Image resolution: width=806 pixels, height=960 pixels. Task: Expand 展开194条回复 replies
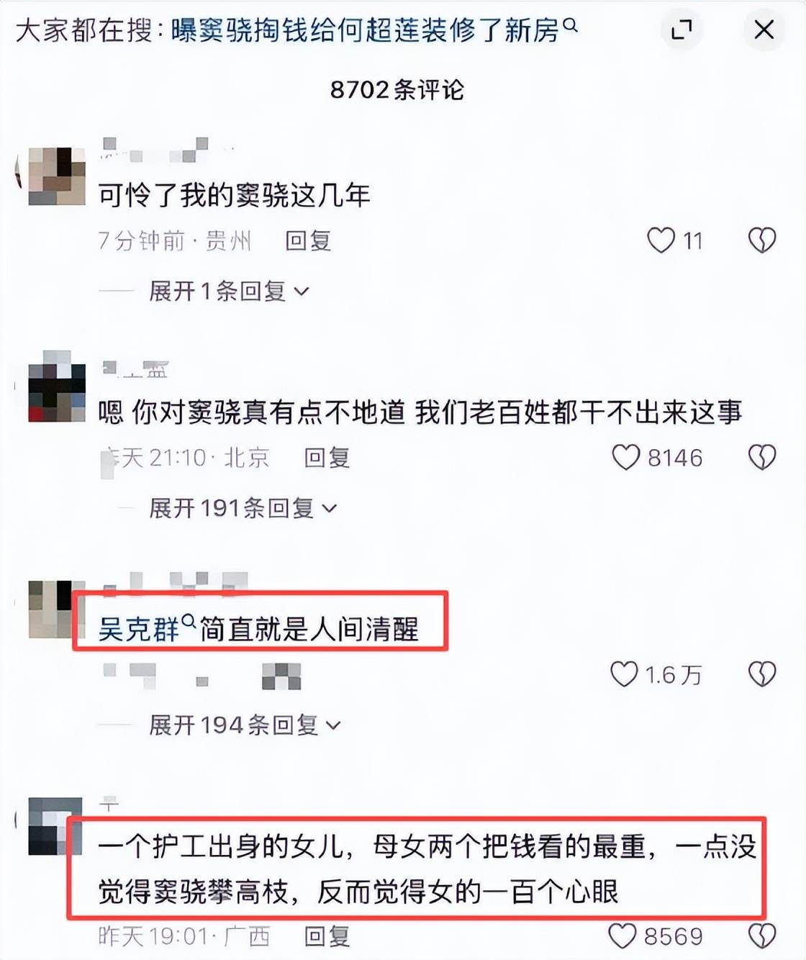pos(245,725)
